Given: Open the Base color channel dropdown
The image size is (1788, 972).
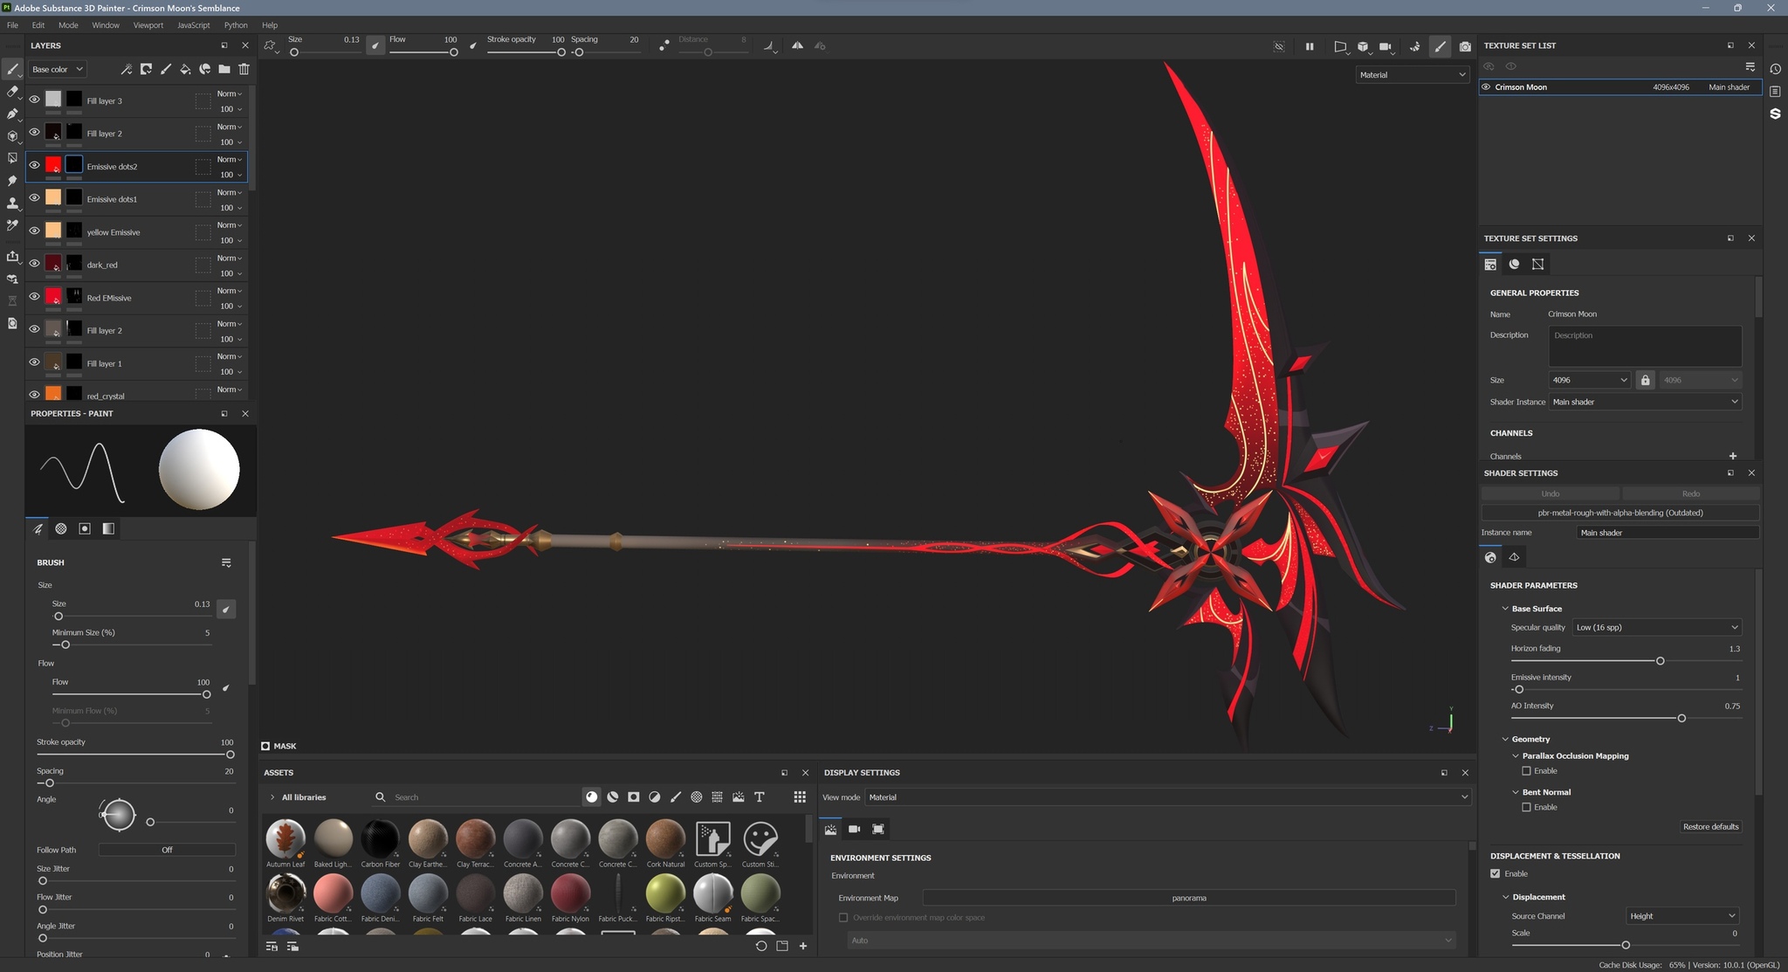Looking at the screenshot, I should point(58,69).
